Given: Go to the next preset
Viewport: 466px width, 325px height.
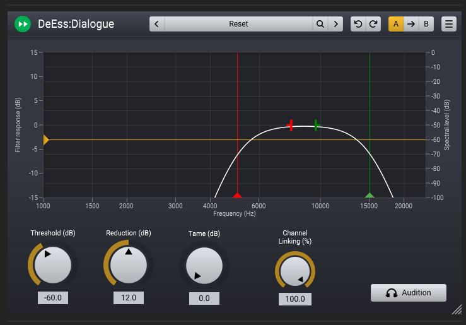Looking at the screenshot, I should coord(336,24).
